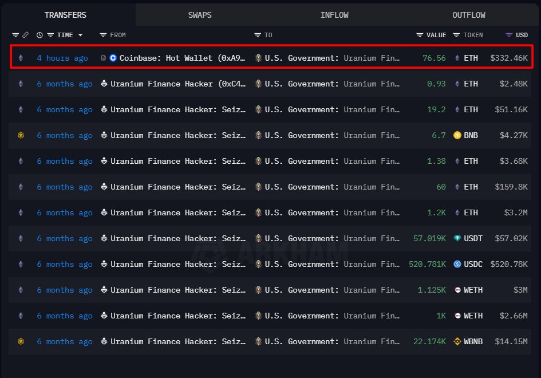Click the value 520.781K

pos(427,265)
